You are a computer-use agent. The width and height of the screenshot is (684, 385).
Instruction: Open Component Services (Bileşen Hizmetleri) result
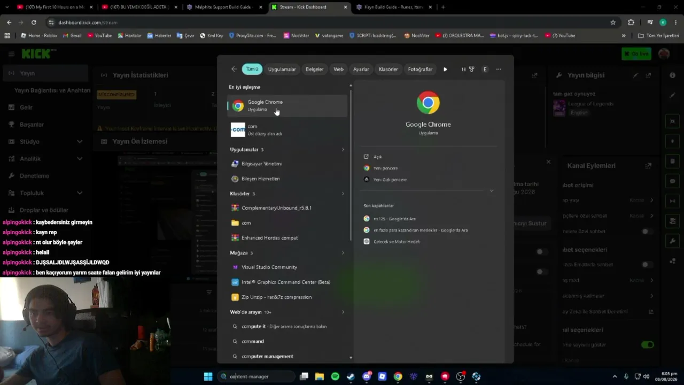click(x=287, y=179)
